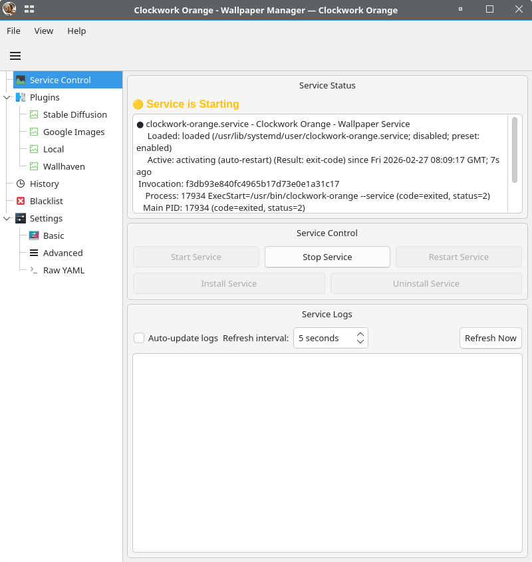Click the Service Status scrollbar

pyautogui.click(x=514, y=150)
